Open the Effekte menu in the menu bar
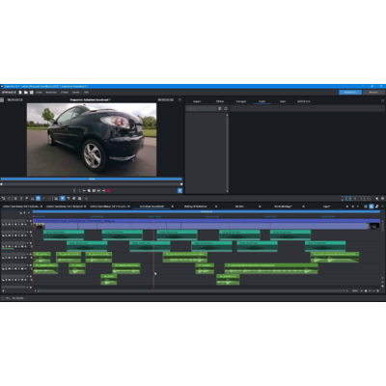Image resolution: width=386 pixels, height=386 pixels. point(65,93)
